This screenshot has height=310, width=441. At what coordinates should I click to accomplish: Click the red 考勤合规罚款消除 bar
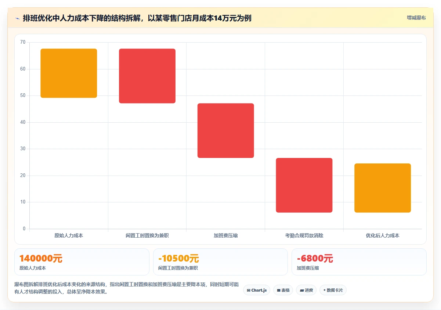pyautogui.click(x=304, y=185)
